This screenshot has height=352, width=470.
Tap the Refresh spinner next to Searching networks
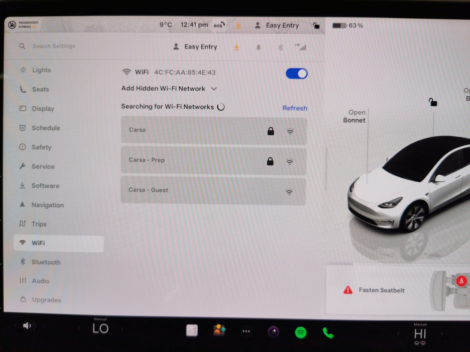[x=221, y=107]
